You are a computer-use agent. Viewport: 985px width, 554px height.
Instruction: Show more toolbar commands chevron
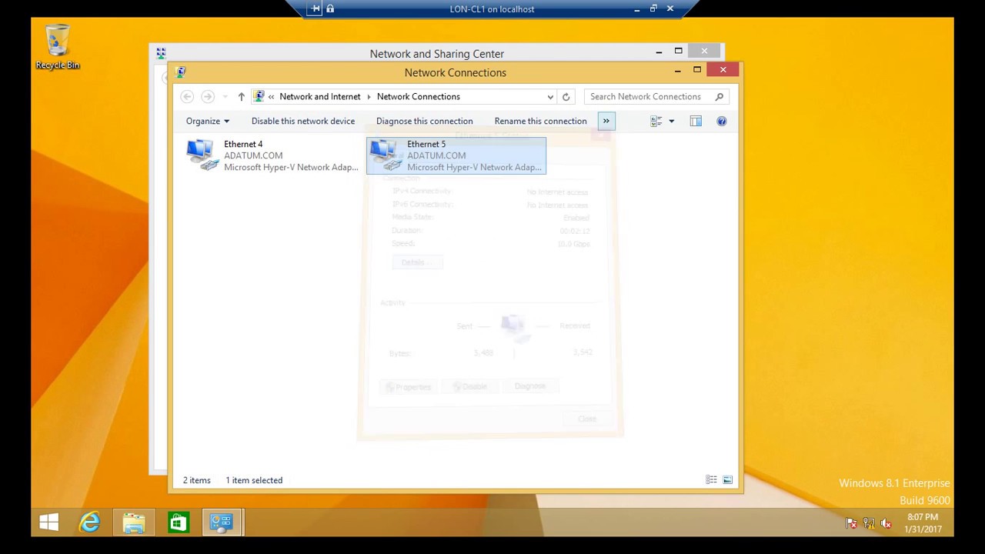click(606, 121)
